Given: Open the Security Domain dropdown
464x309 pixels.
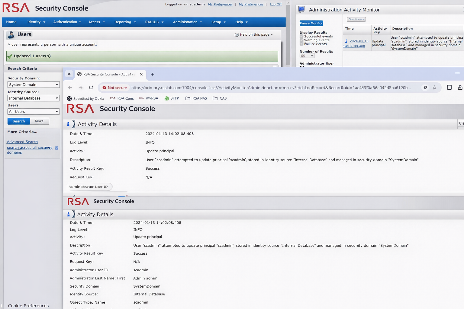Looking at the screenshot, I should (33, 85).
